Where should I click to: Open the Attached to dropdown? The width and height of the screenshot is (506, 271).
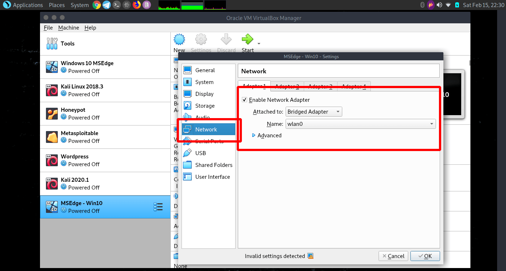point(314,112)
